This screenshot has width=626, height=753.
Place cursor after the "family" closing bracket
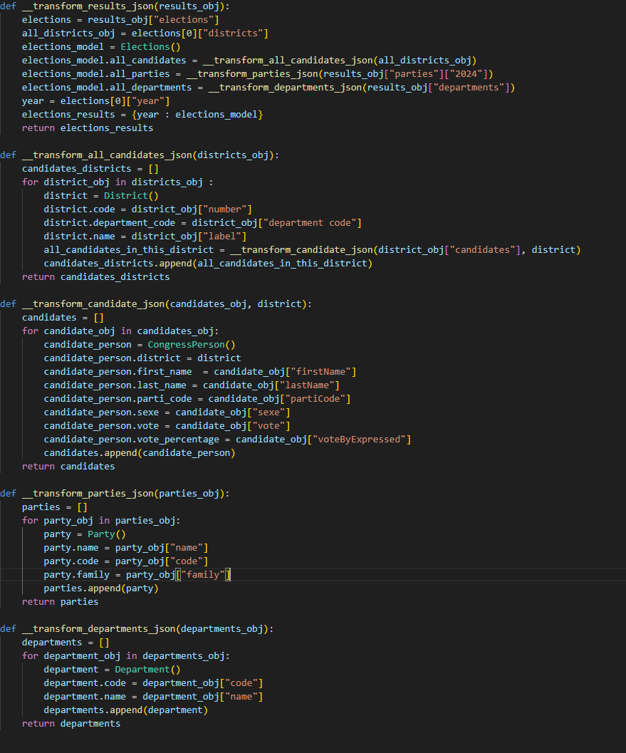pos(231,575)
